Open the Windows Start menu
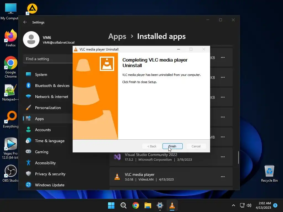The height and width of the screenshot is (212, 283). click(x=111, y=205)
